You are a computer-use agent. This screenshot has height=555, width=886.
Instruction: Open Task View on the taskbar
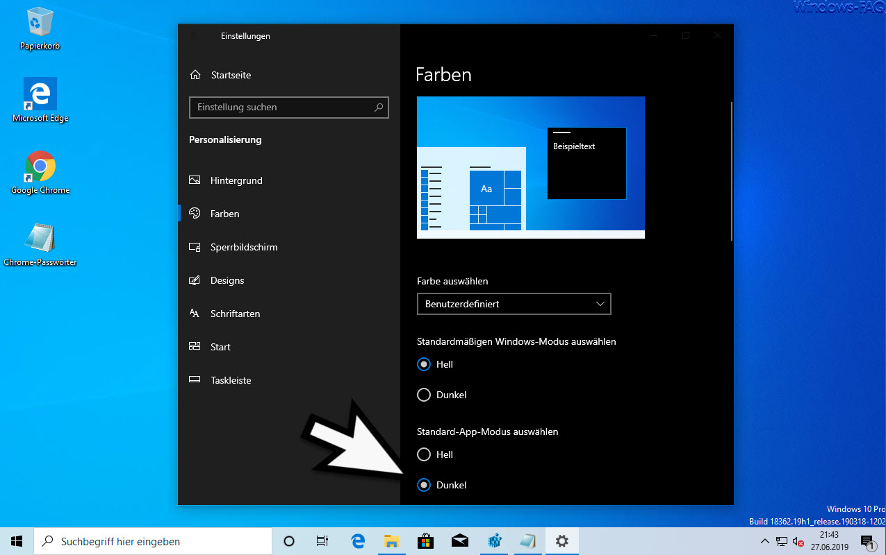coord(322,541)
